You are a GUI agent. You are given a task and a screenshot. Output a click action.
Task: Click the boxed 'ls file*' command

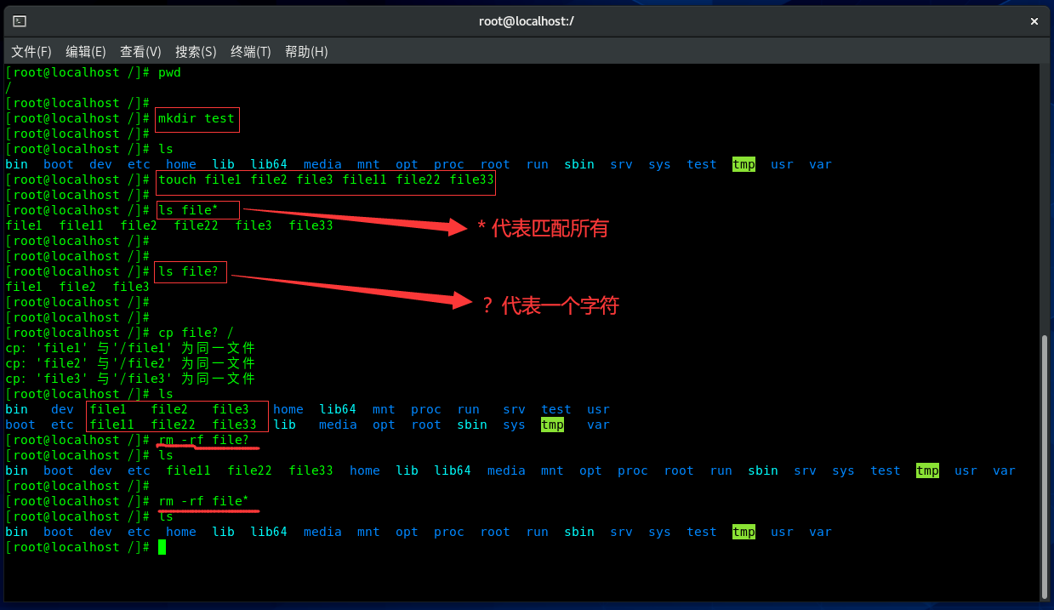(197, 211)
